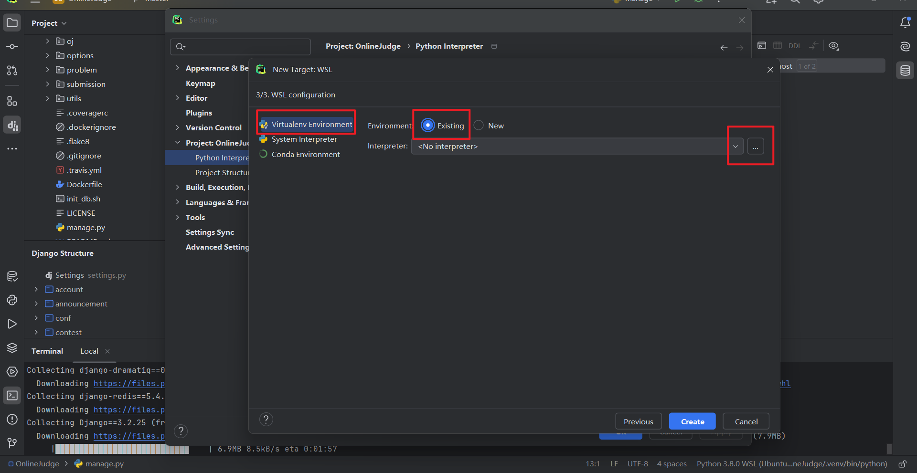Open Settings Sync page
Image resolution: width=917 pixels, height=473 pixels.
coord(210,232)
